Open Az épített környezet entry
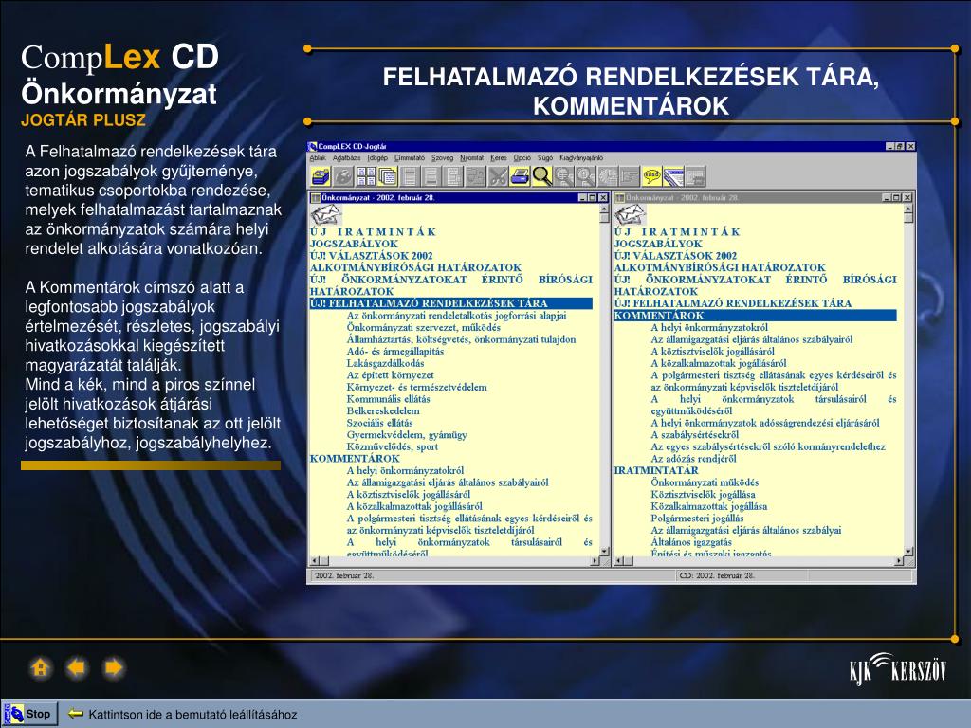Viewport: 971px width, 728px height. [390, 374]
